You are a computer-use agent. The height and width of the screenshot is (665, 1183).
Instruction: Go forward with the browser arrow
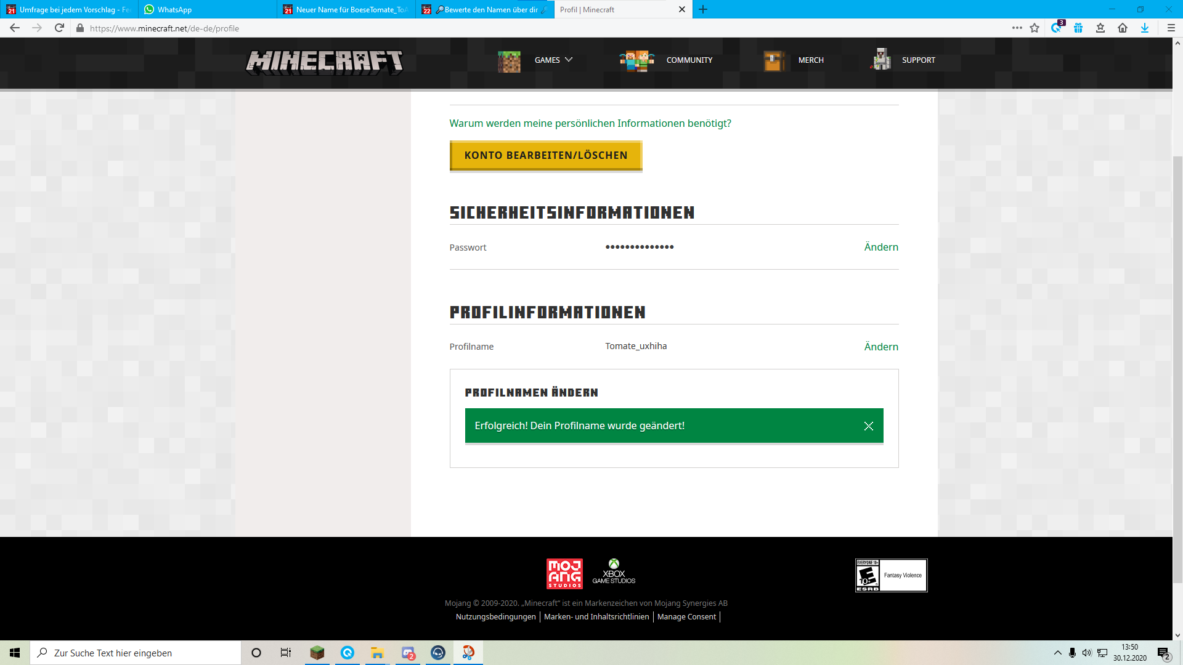37,28
